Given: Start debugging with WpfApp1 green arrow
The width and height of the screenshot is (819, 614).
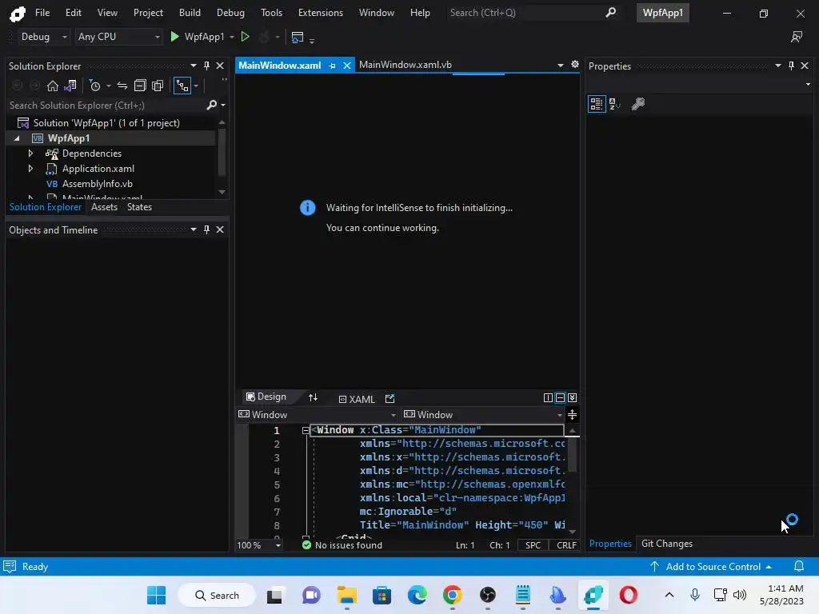Looking at the screenshot, I should tap(175, 37).
